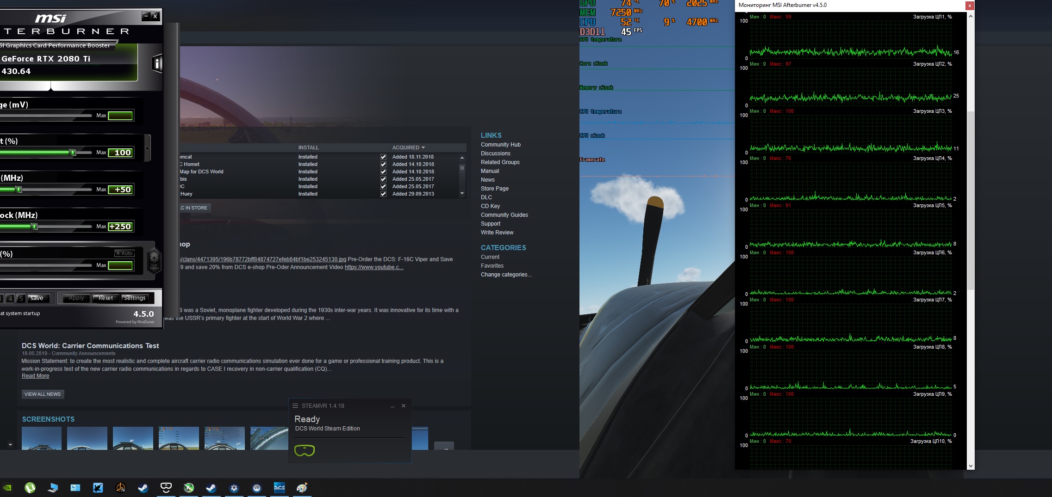Click VIEW ALL NEWS button

click(43, 394)
